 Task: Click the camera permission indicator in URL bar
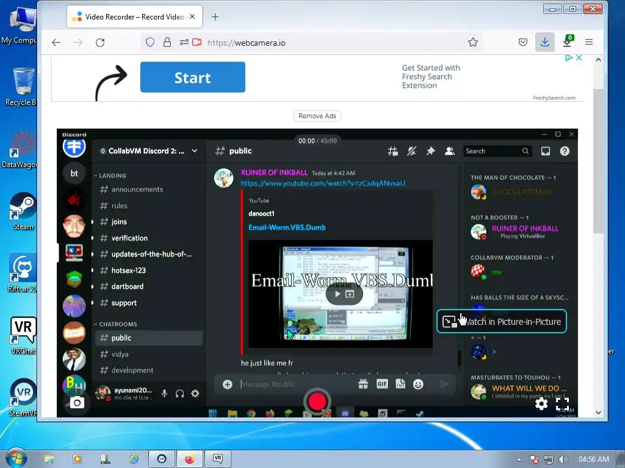197,42
